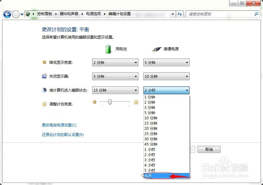Click the magnifier icon in the search box

click(256, 14)
